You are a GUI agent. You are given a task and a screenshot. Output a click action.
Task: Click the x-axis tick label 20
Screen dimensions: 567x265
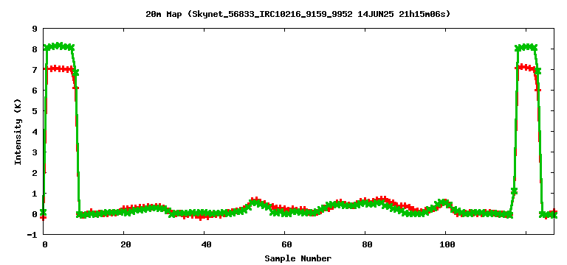[124, 244]
